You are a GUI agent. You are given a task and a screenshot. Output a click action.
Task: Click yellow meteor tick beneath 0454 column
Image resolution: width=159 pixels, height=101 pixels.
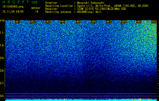click(65, 100)
